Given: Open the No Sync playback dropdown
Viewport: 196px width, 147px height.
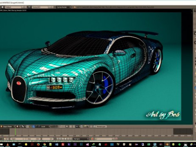Looking at the screenshot, I should [x=81, y=139].
